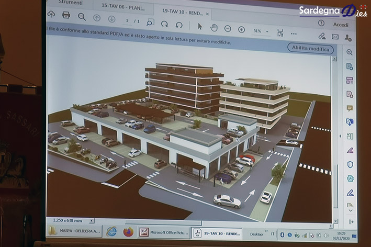Open the find text magnifier tool

[82, 17]
